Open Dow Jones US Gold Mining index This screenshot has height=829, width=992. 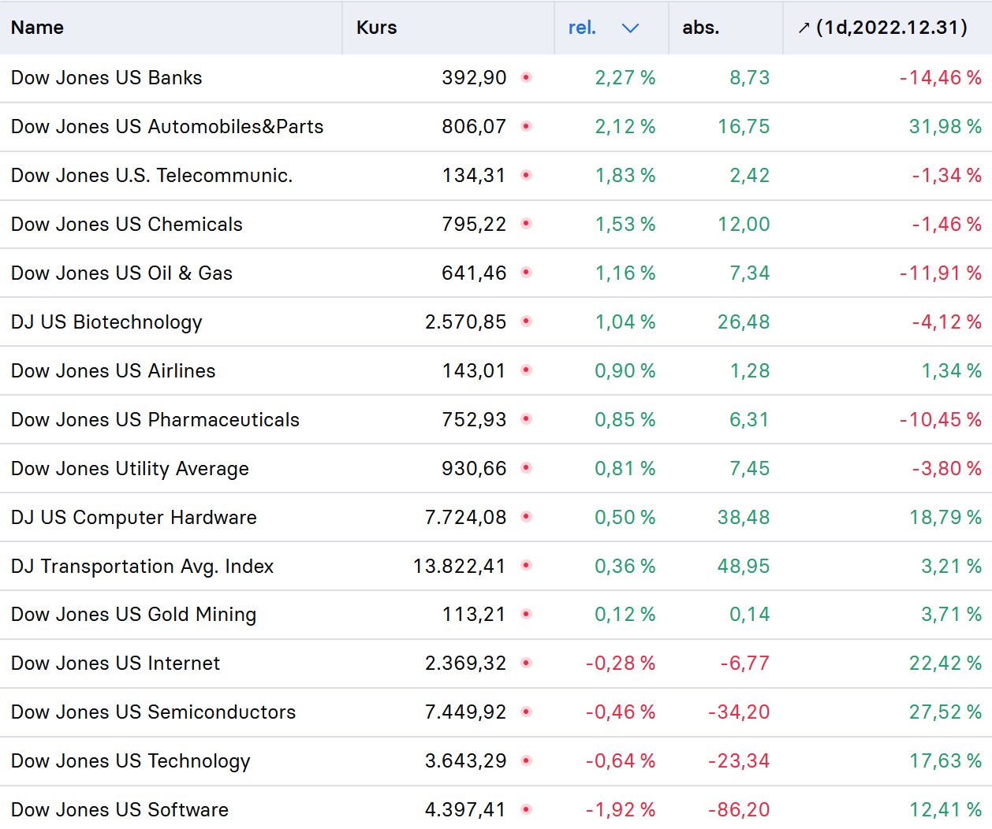pyautogui.click(x=134, y=615)
